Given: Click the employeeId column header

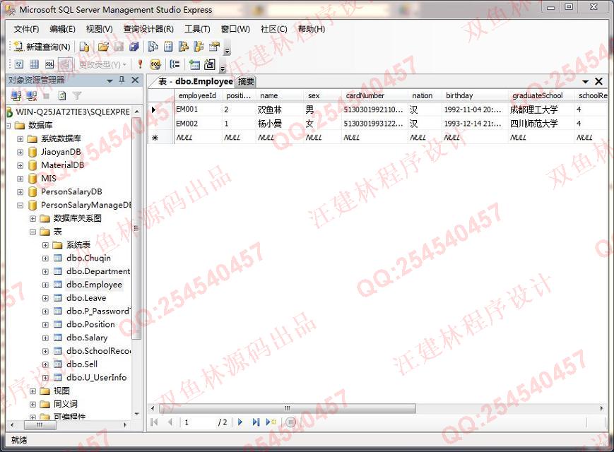Looking at the screenshot, I should [x=197, y=95].
